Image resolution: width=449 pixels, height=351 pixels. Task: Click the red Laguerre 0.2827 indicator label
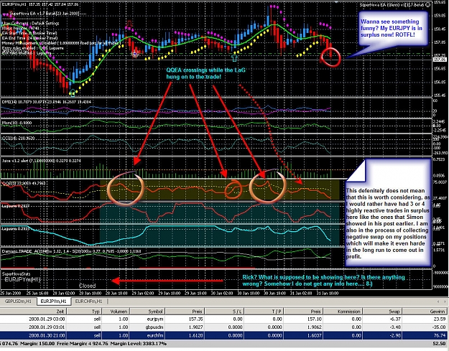[x=16, y=206]
